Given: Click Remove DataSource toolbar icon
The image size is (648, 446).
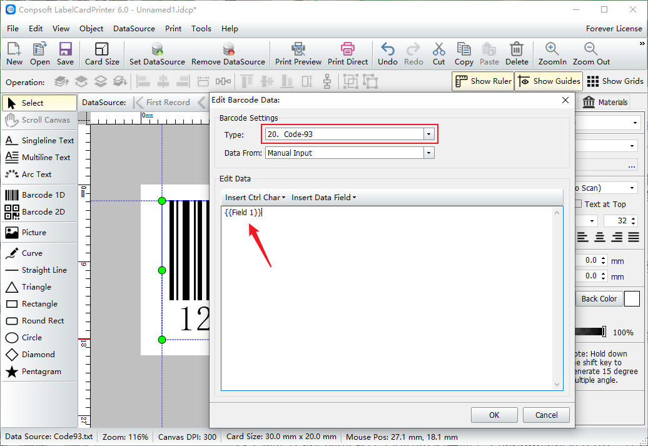Looking at the screenshot, I should coord(228,54).
